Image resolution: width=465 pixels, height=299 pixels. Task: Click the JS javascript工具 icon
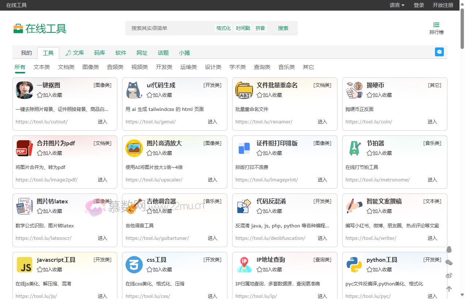point(24,265)
